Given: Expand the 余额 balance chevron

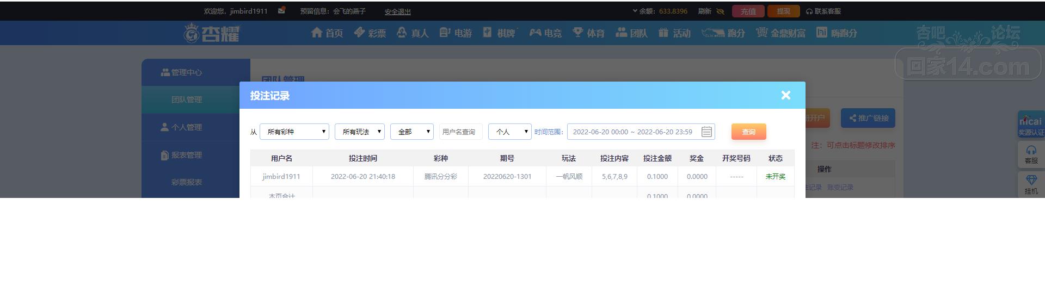Looking at the screenshot, I should click(635, 11).
